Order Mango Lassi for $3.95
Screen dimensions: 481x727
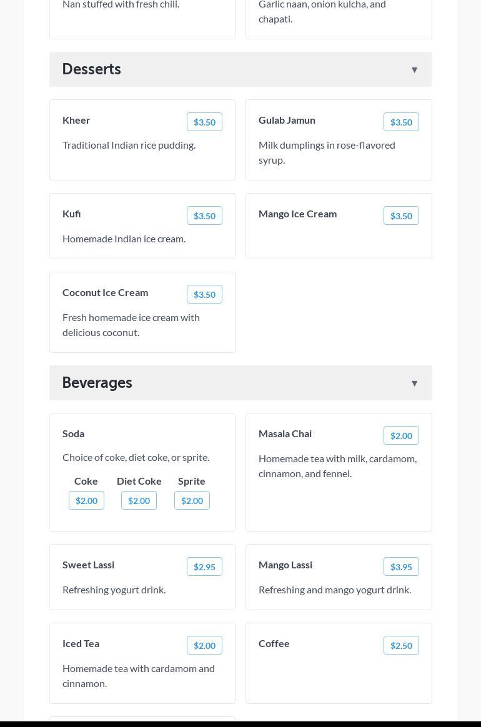click(x=401, y=567)
